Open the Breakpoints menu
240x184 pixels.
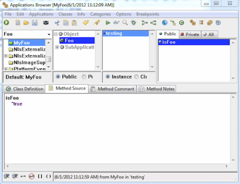click(x=148, y=14)
